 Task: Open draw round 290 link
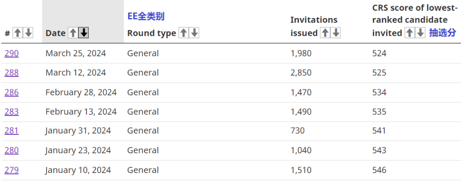[x=11, y=53]
